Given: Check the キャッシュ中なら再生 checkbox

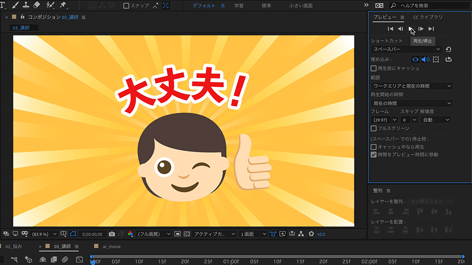Looking at the screenshot, I should (374, 147).
